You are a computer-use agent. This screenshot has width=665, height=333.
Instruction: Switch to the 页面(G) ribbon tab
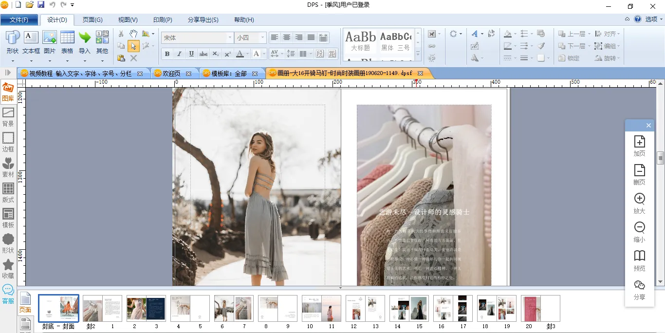(92, 20)
